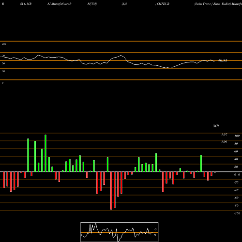Click the 50 level label on the RSI panel
This screenshot has height=242, width=242.
click(x=3, y=63)
